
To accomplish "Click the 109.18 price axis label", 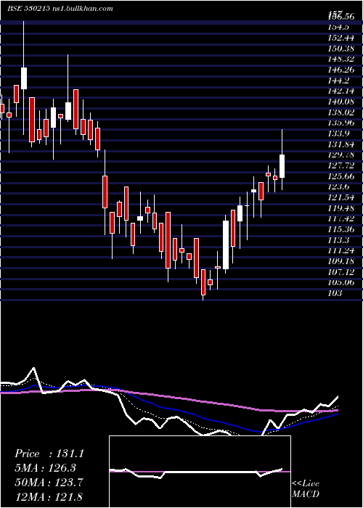I will 340,262.
